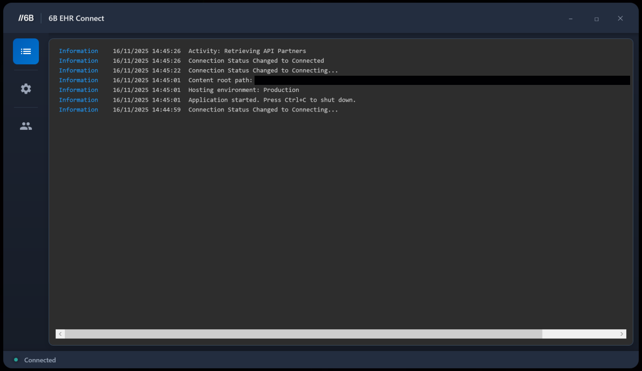Select the "Retrieving API Partners" log entry
This screenshot has width=642, height=371.
click(x=247, y=51)
